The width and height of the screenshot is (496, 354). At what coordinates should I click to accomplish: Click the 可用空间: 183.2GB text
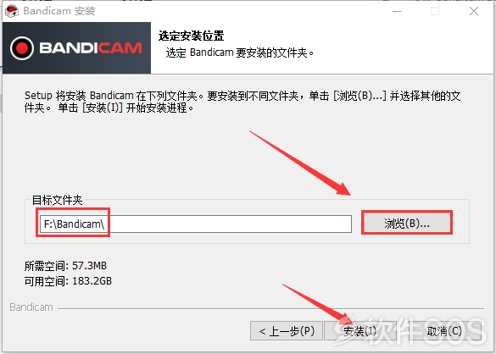point(68,281)
